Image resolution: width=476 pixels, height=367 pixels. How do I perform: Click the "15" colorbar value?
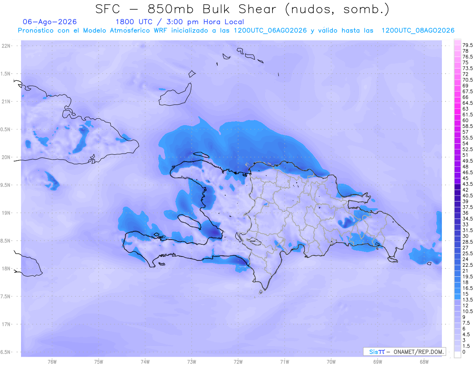click(x=465, y=294)
